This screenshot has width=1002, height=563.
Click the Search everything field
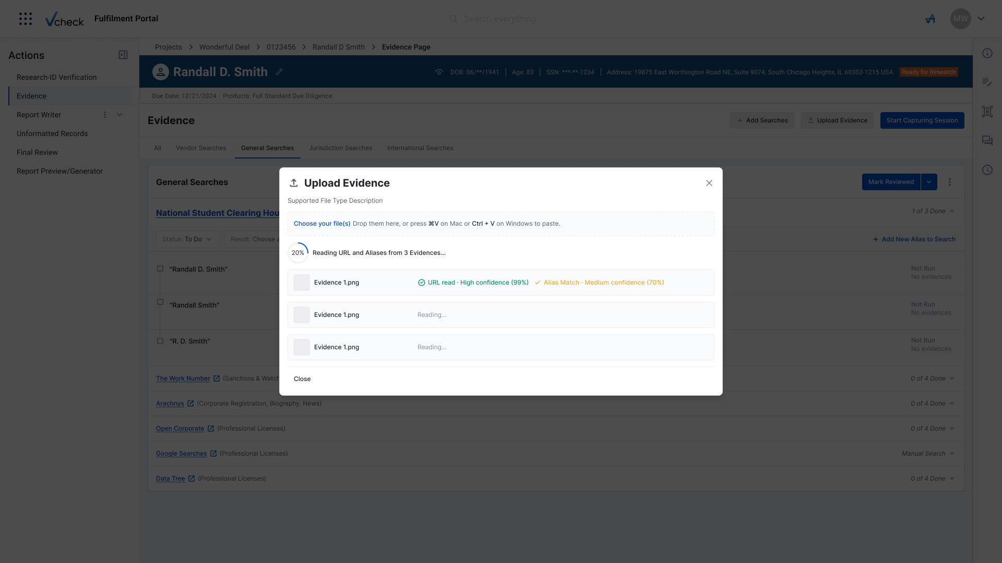point(501,19)
